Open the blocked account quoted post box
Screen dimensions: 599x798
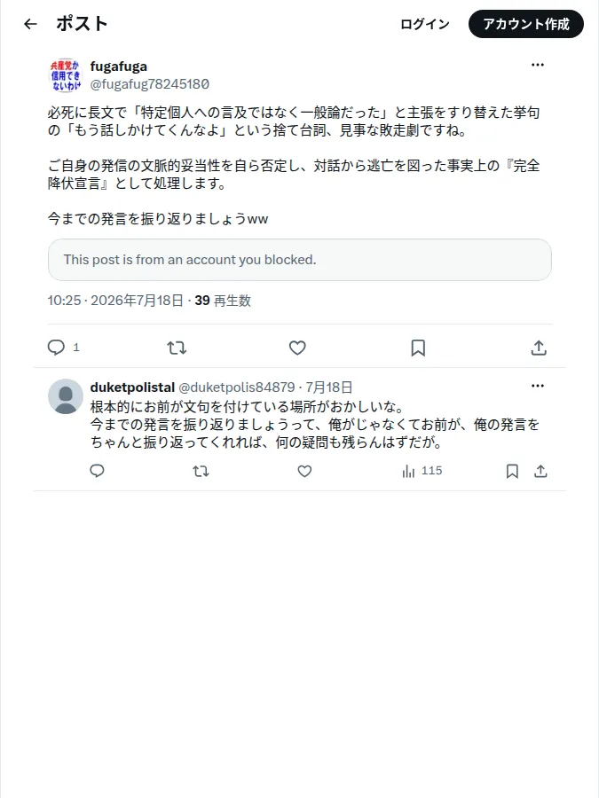[x=300, y=260]
